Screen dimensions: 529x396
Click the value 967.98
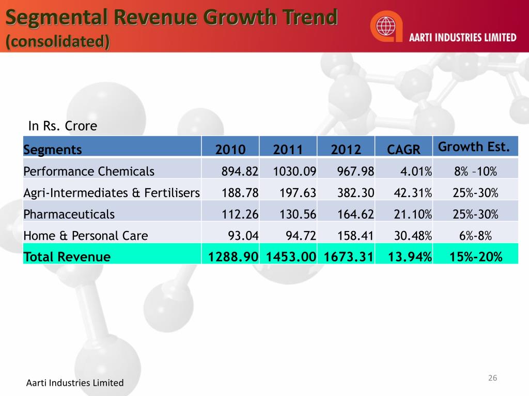pos(355,171)
